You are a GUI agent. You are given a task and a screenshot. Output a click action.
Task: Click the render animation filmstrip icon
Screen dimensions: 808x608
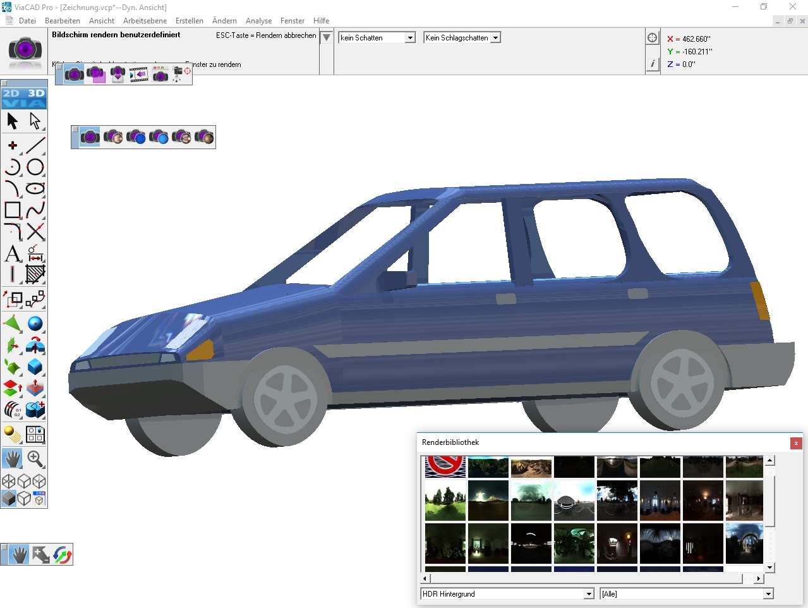coord(139,74)
